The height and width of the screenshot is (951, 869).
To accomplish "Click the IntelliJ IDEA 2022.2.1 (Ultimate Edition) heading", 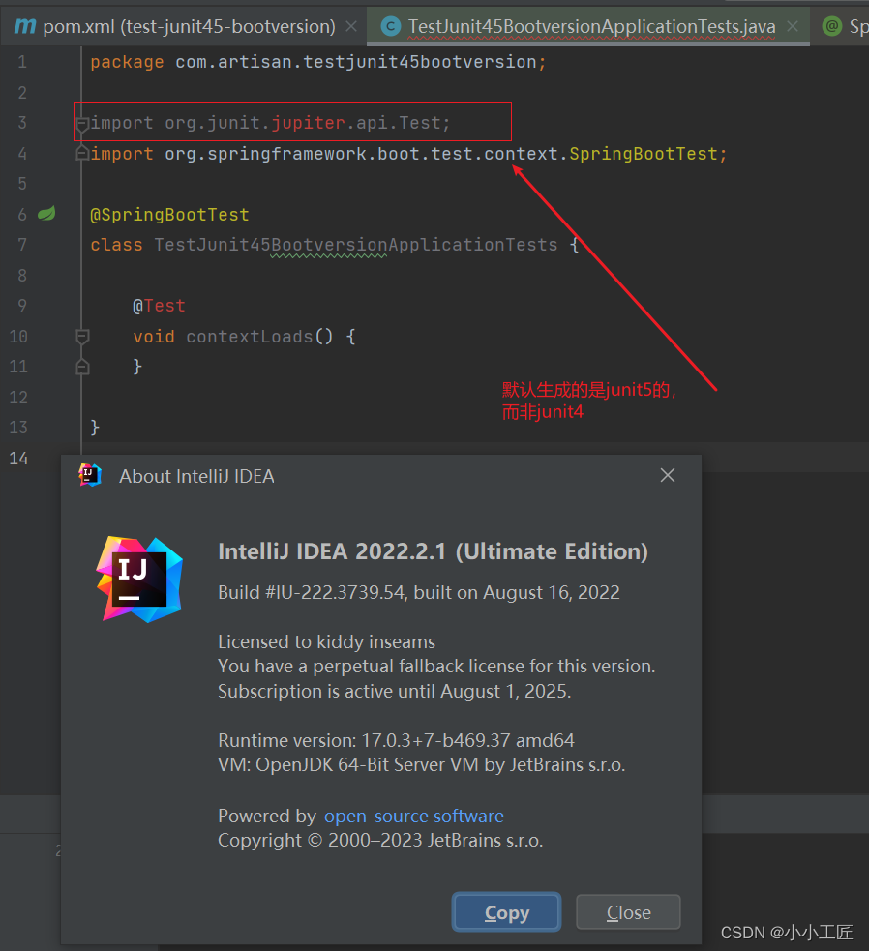I will [433, 551].
